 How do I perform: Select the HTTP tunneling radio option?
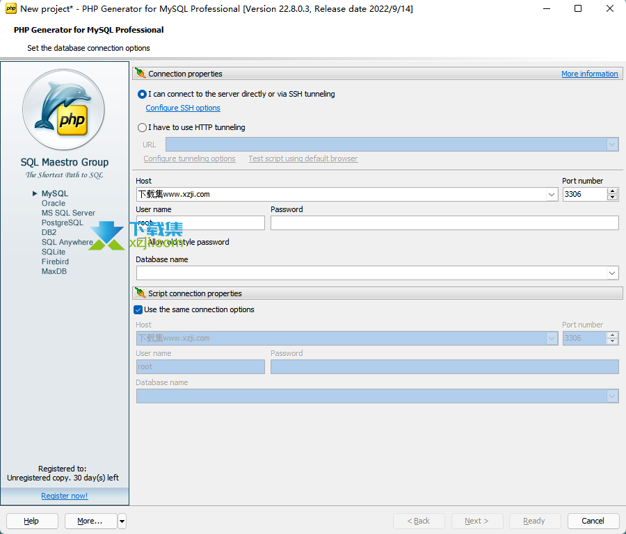(142, 128)
